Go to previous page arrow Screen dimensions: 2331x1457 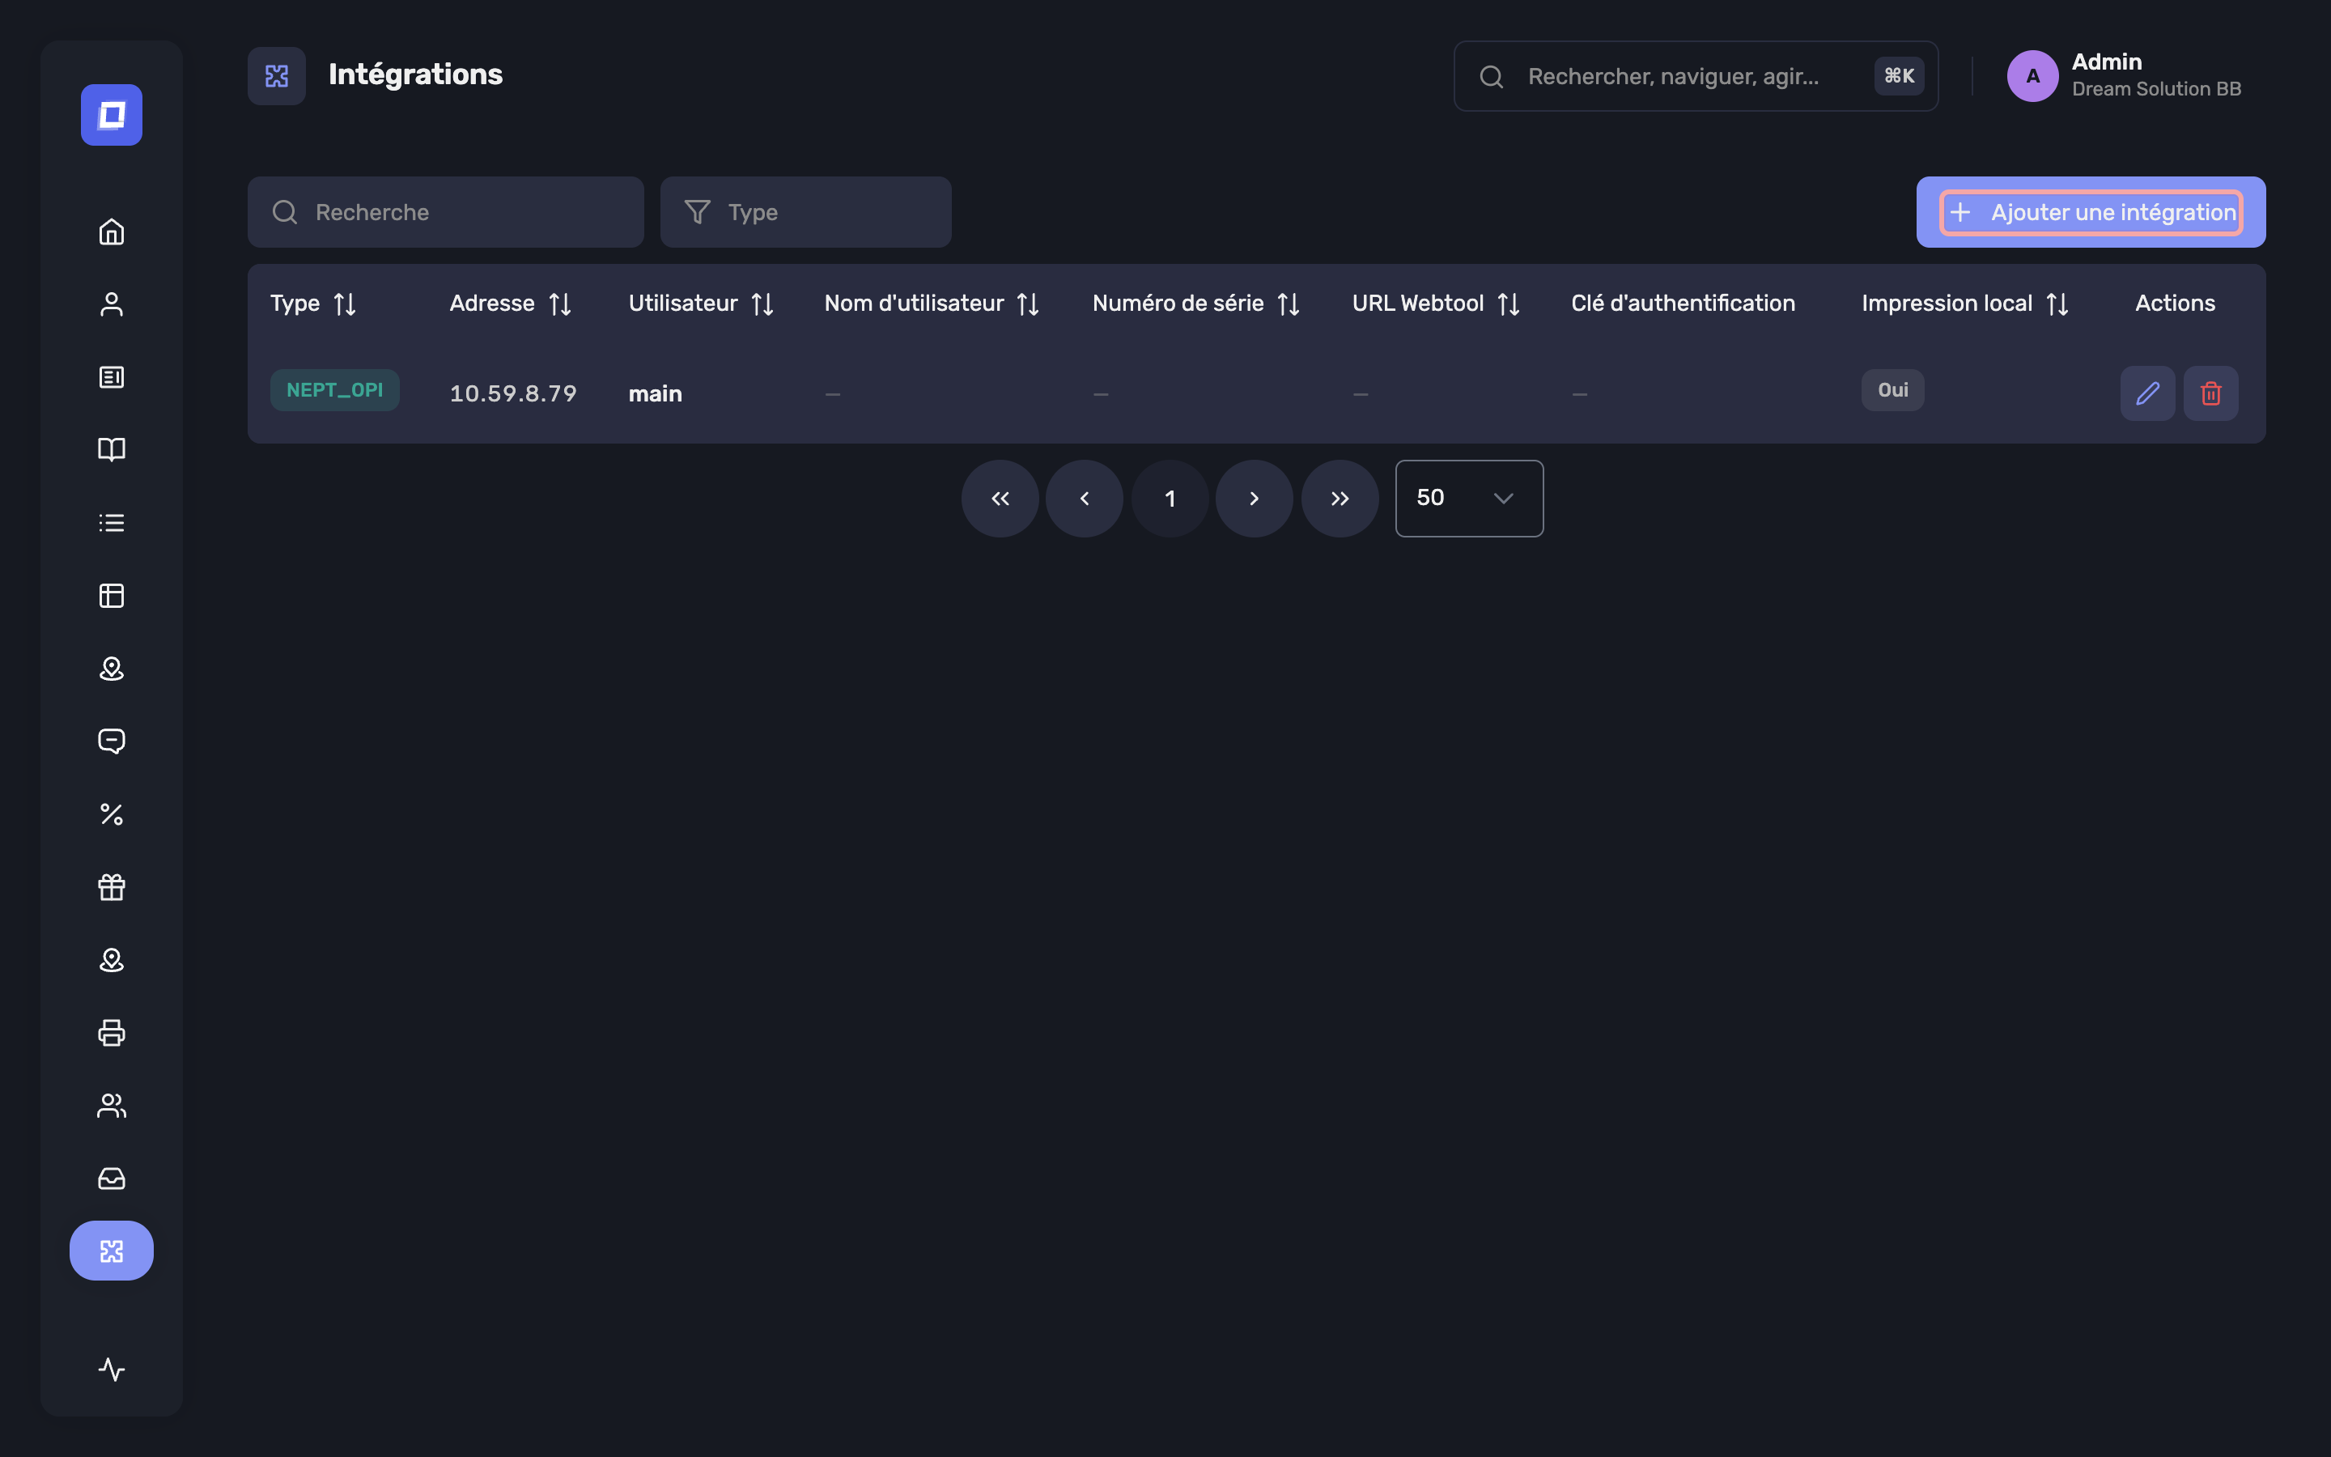1085,498
